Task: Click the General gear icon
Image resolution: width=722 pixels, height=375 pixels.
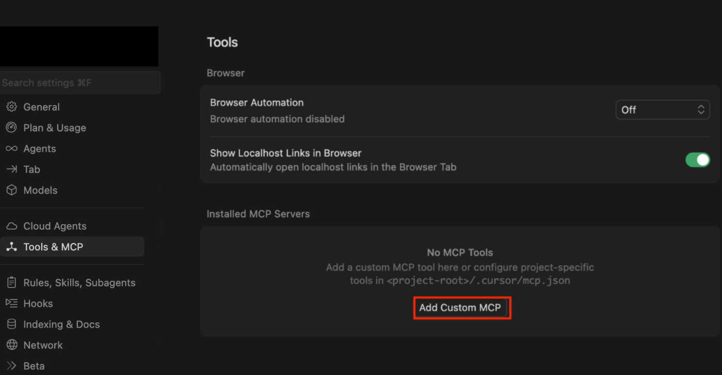Action: click(11, 107)
